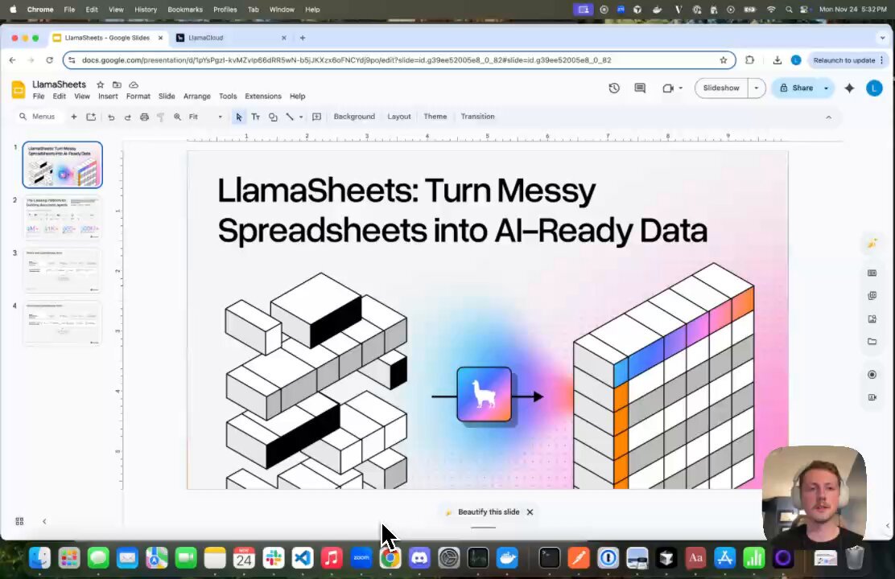Click the Slideshow button

coord(721,88)
